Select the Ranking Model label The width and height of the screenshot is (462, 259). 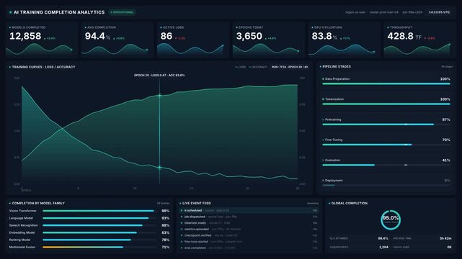pyautogui.click(x=19, y=240)
